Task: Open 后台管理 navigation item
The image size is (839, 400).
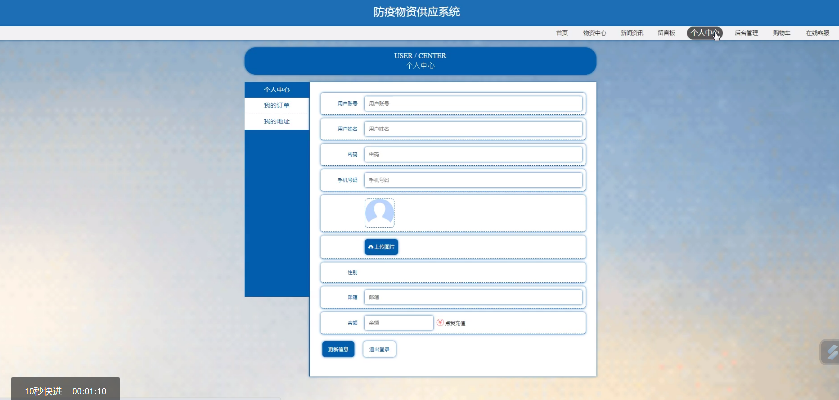Action: [746, 33]
